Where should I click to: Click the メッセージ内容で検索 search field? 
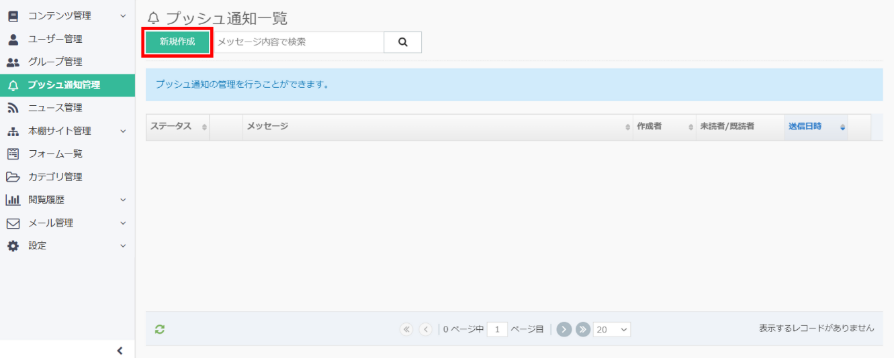[x=298, y=42]
